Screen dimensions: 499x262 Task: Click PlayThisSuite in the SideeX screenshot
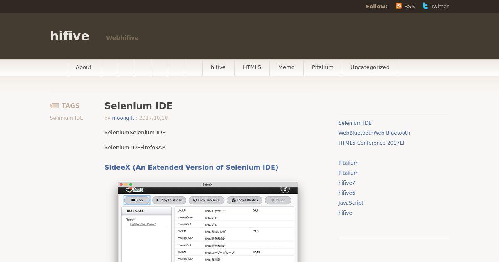click(207, 200)
